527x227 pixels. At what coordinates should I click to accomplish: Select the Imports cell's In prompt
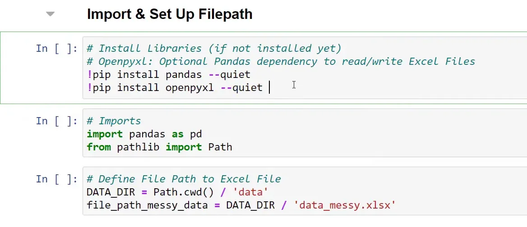click(x=56, y=121)
